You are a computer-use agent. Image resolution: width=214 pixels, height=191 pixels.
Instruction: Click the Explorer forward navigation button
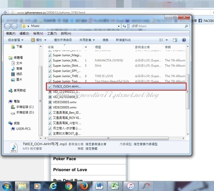click(14, 26)
